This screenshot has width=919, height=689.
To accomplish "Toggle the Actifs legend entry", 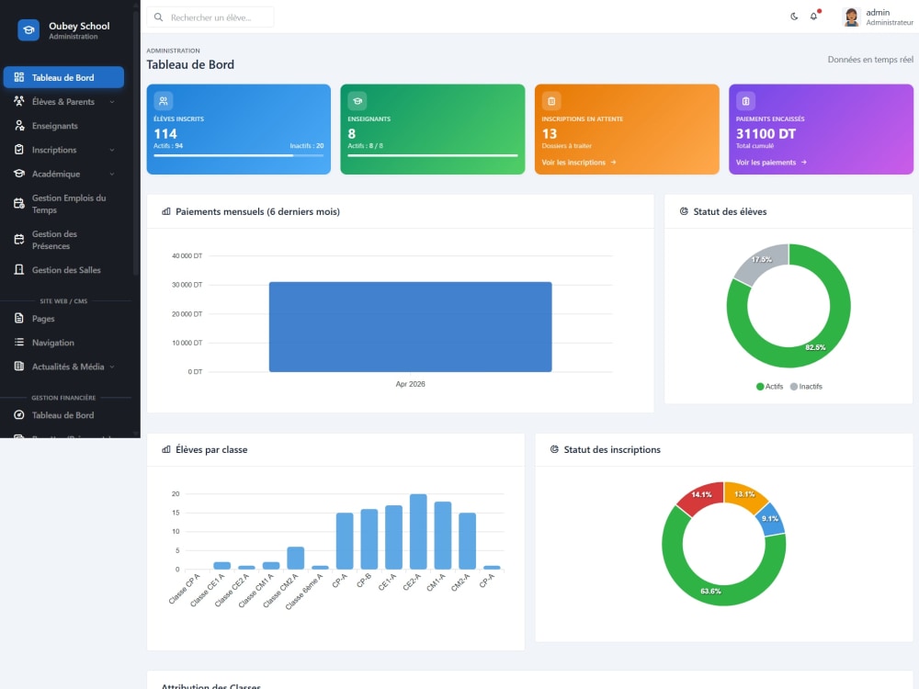I will pos(769,387).
